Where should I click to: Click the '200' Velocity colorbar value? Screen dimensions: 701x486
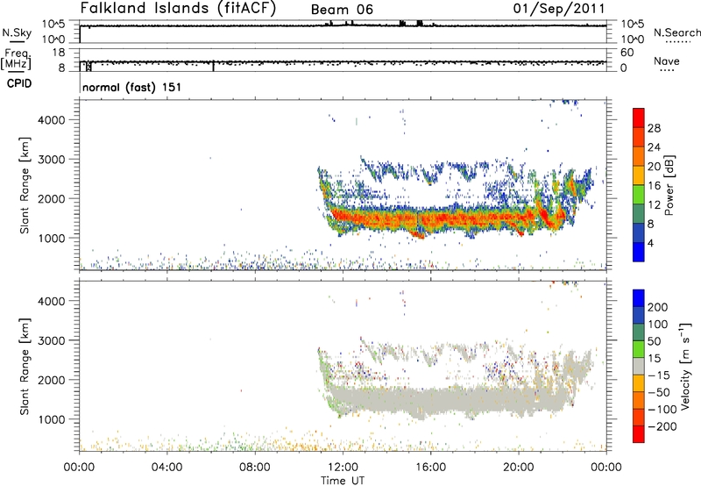click(658, 307)
